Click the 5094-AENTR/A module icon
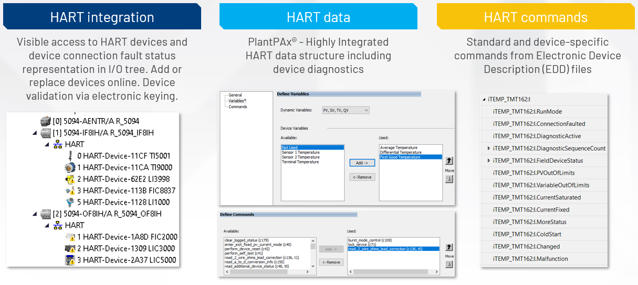638x285 pixels. tap(46, 121)
